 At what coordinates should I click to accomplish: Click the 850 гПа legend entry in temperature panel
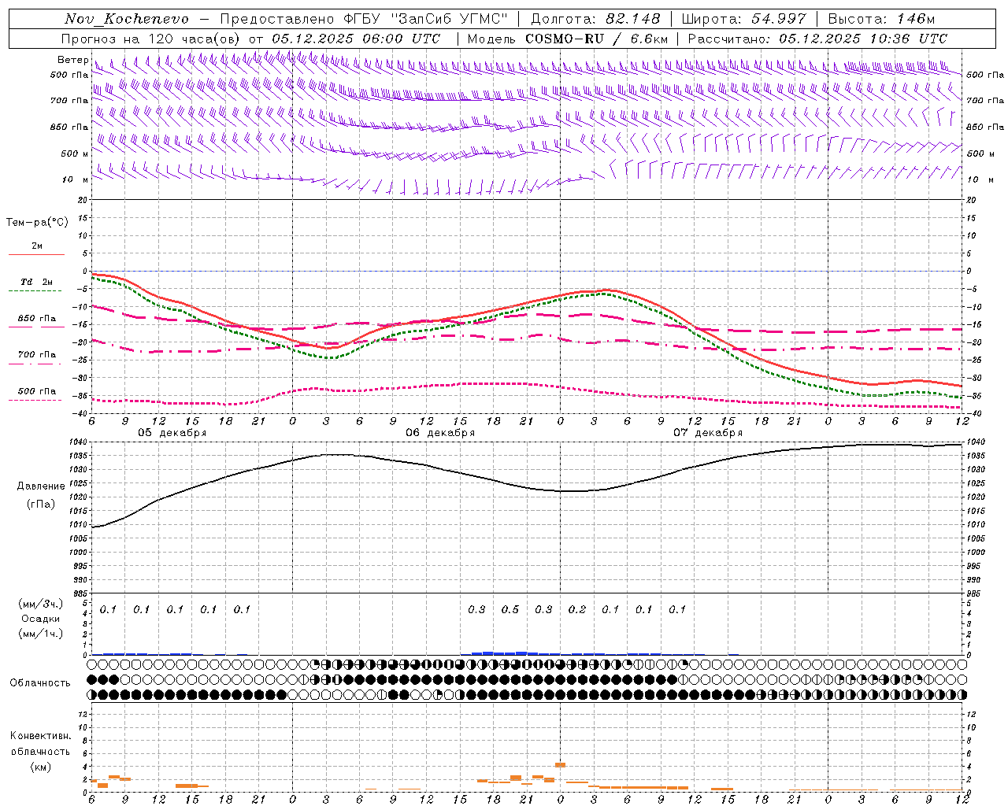(x=37, y=319)
